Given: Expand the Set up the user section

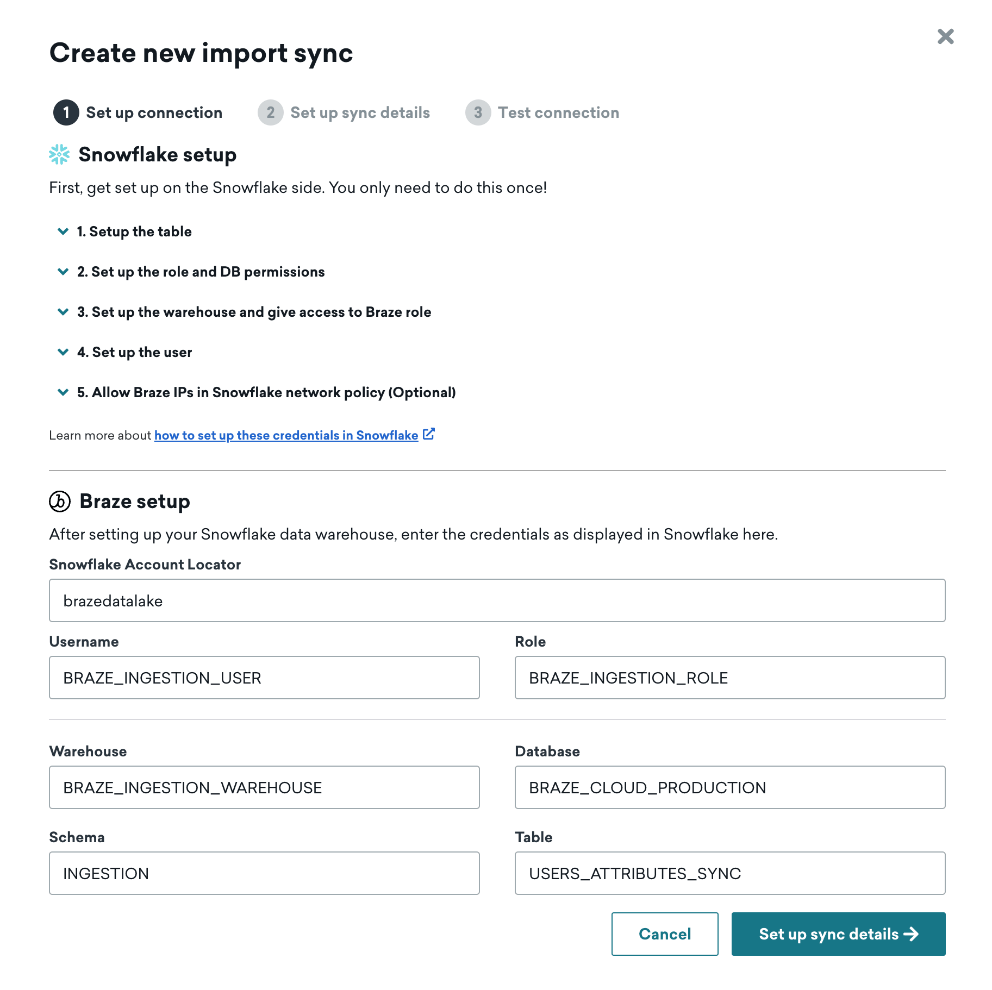Looking at the screenshot, I should (63, 352).
